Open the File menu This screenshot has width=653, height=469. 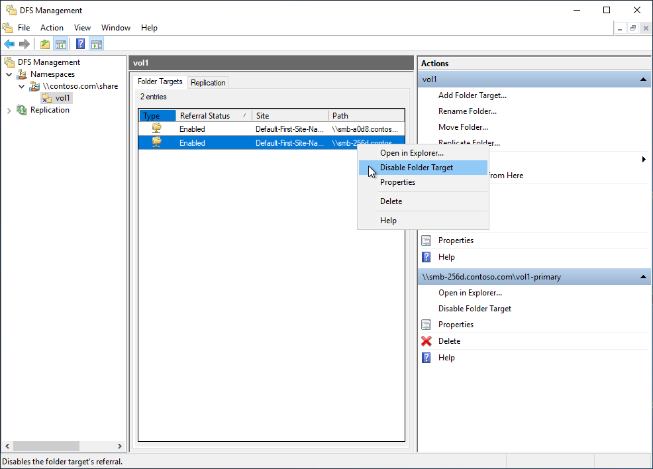click(24, 28)
